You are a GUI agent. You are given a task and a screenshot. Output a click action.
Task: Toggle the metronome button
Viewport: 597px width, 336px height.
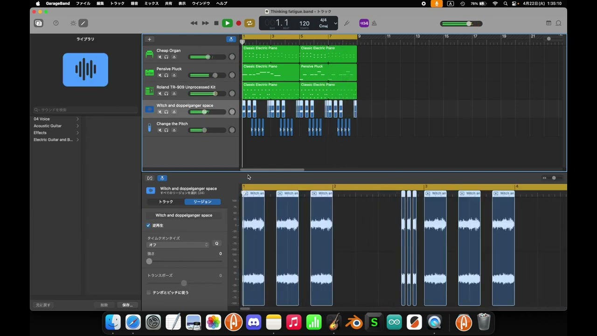374,23
